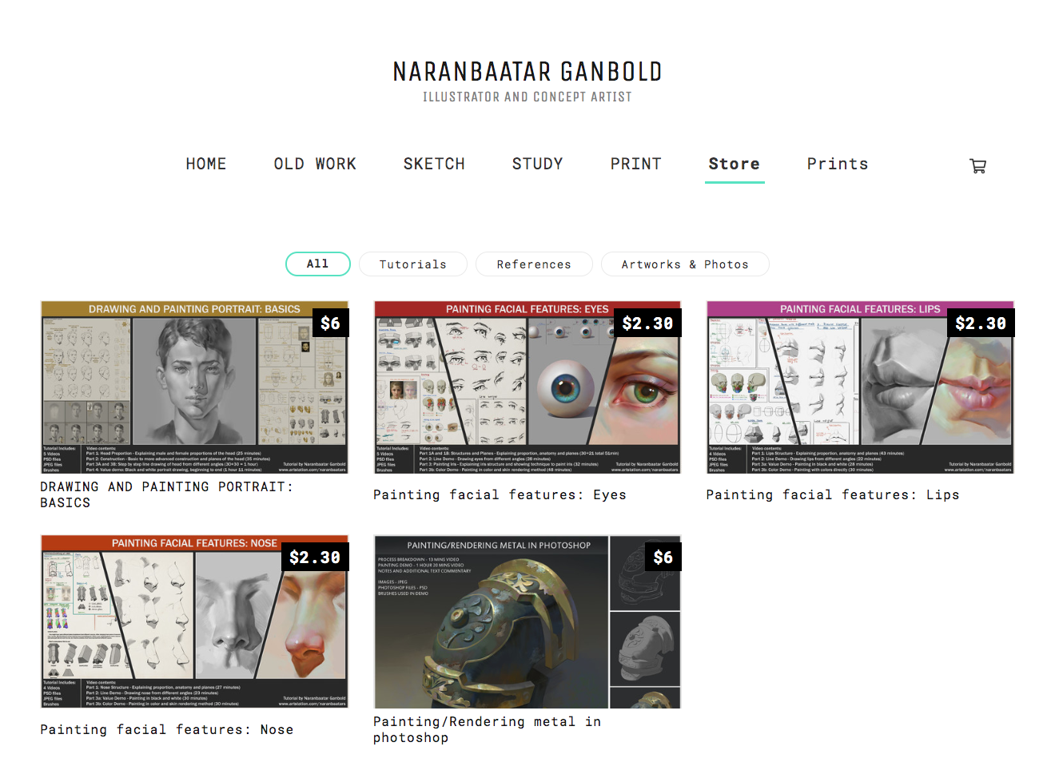Open Drawing and Painting Portrait Basics thumbnail
Screen dimensions: 1055x774
pyautogui.click(x=194, y=387)
